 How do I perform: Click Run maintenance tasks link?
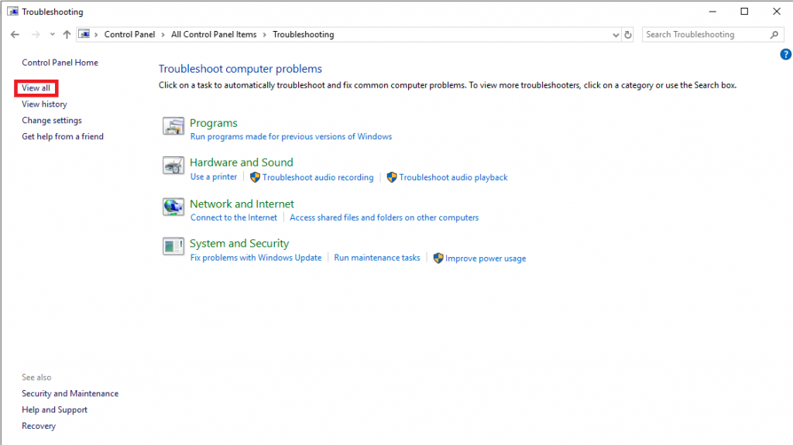[x=377, y=258]
